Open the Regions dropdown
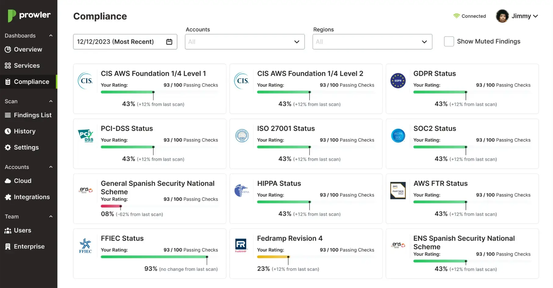553x288 pixels. pos(372,42)
